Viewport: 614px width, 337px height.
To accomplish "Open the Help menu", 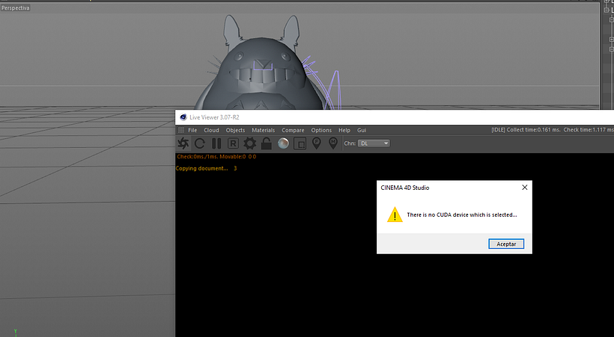I will click(344, 130).
